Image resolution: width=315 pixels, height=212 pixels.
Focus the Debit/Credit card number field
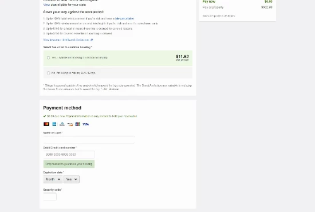tap(69, 155)
